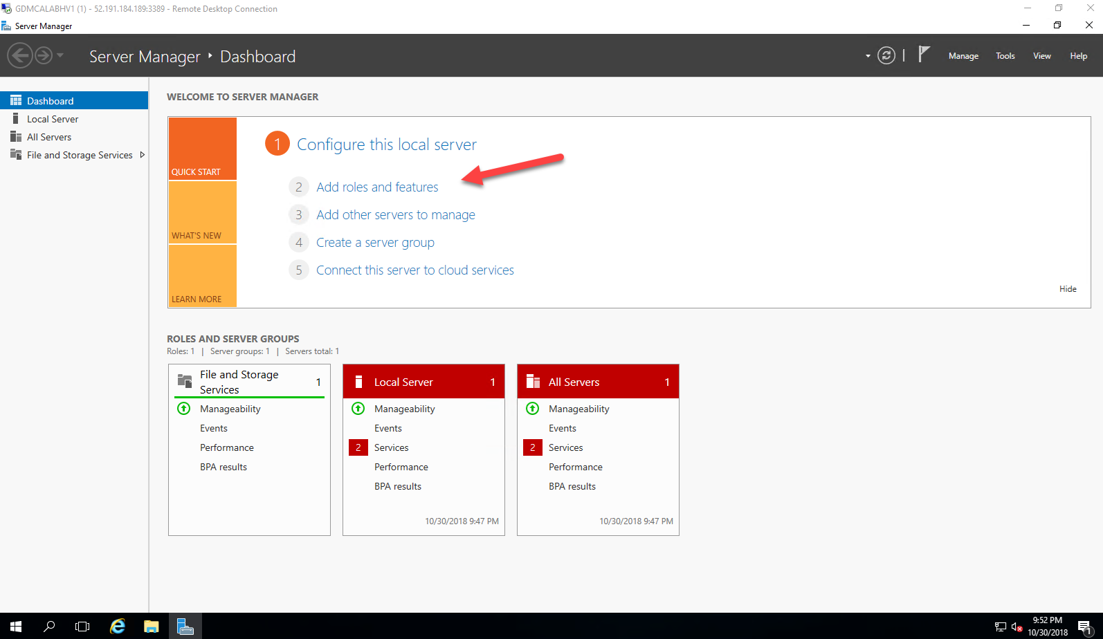
Task: Open File and Storage Services tile header
Action: click(249, 382)
